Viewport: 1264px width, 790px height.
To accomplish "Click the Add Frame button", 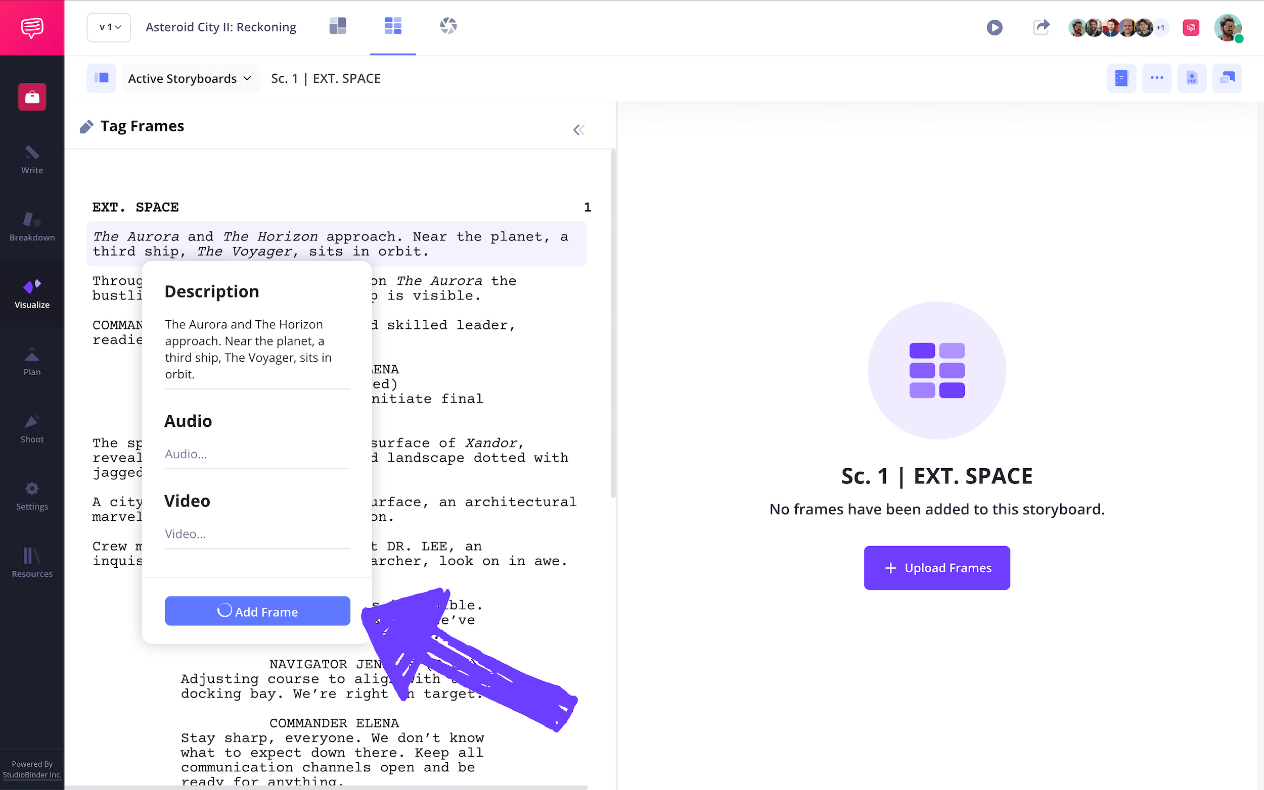I will pos(257,611).
